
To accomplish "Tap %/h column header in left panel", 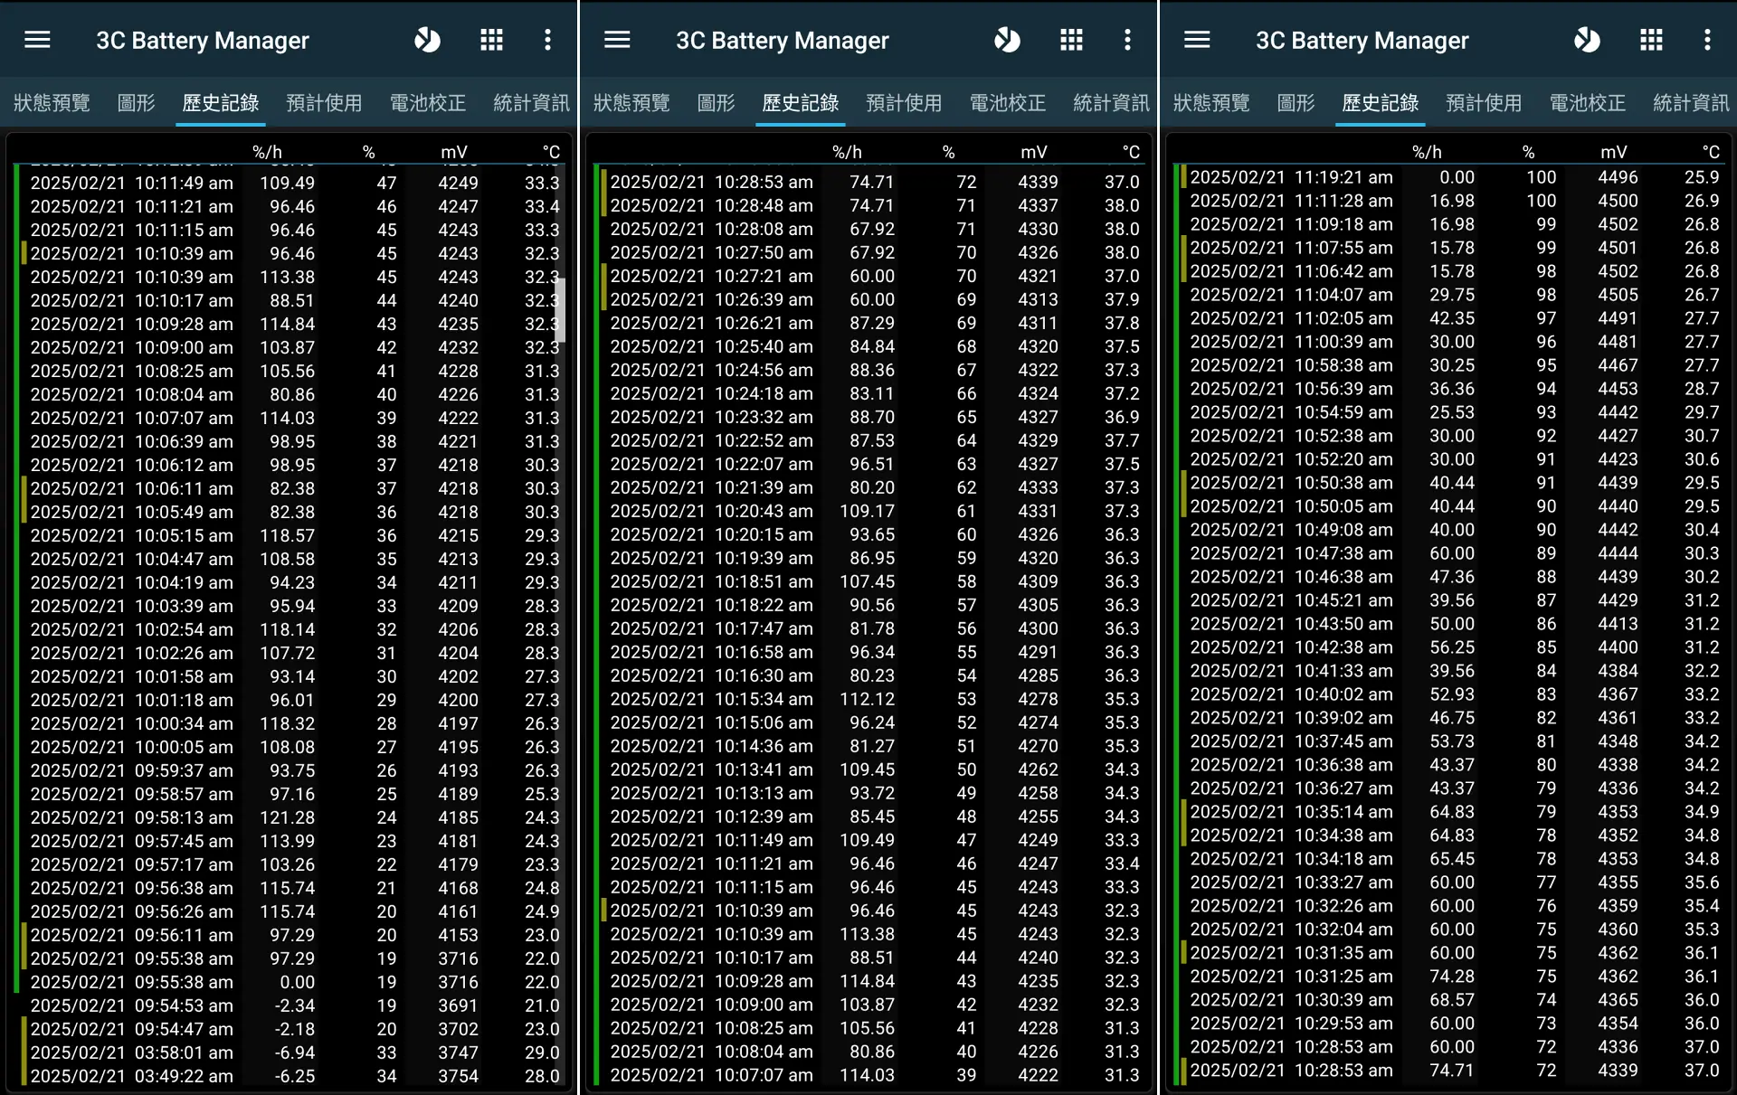I will coord(268,152).
